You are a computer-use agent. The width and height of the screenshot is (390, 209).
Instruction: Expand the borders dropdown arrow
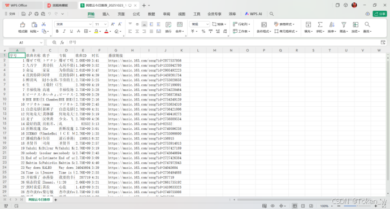90,32
